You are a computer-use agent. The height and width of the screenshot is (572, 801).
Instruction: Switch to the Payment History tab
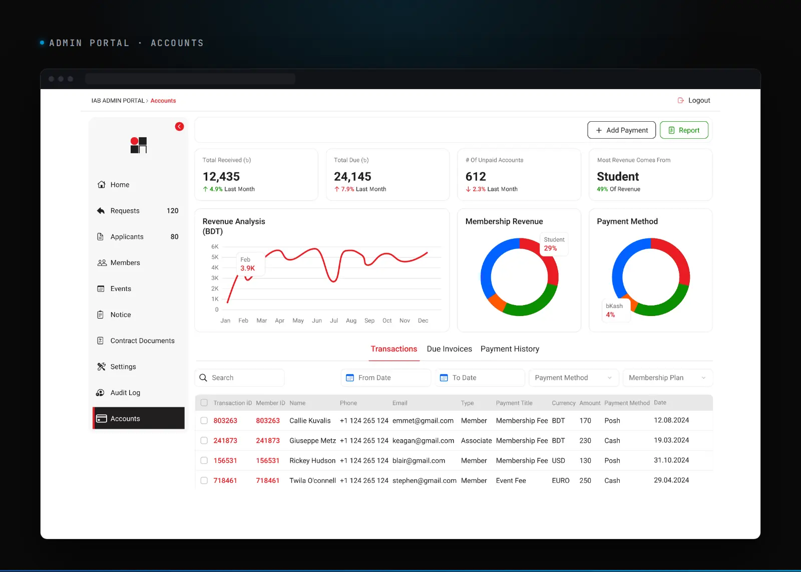[x=510, y=349]
